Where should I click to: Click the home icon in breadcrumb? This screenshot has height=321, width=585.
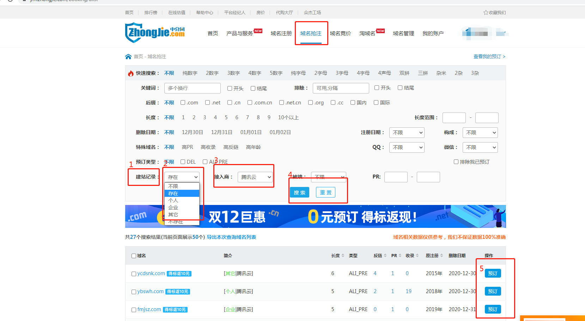(x=128, y=56)
